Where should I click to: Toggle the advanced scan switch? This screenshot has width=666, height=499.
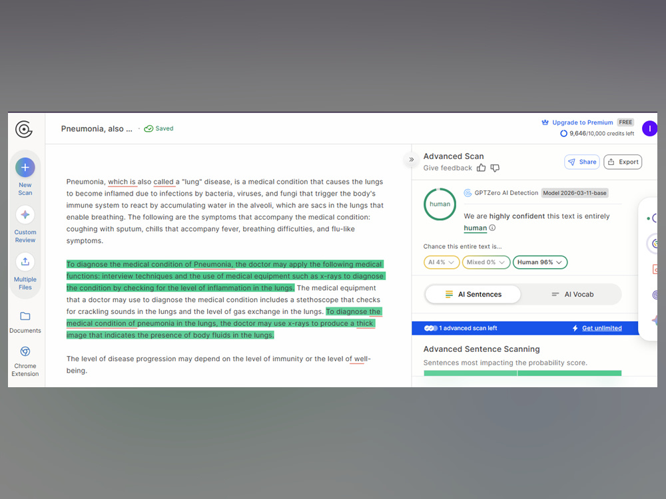430,328
